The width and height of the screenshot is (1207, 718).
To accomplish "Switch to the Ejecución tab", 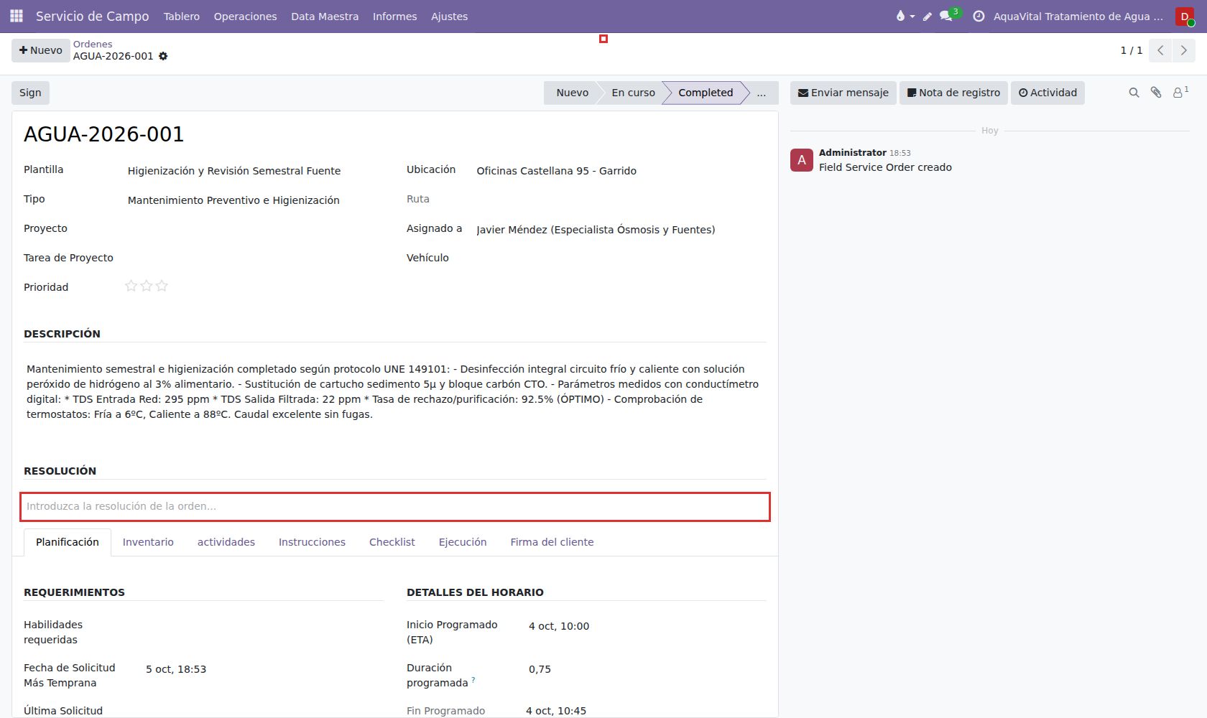I will (x=463, y=542).
